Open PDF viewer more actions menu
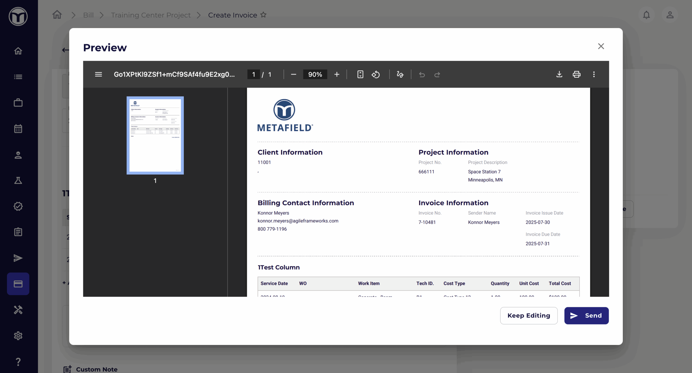This screenshot has height=373, width=692. click(x=594, y=74)
